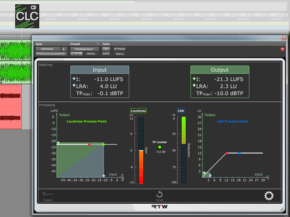
Task: Open the plugin settings gear
Action: click(x=269, y=196)
